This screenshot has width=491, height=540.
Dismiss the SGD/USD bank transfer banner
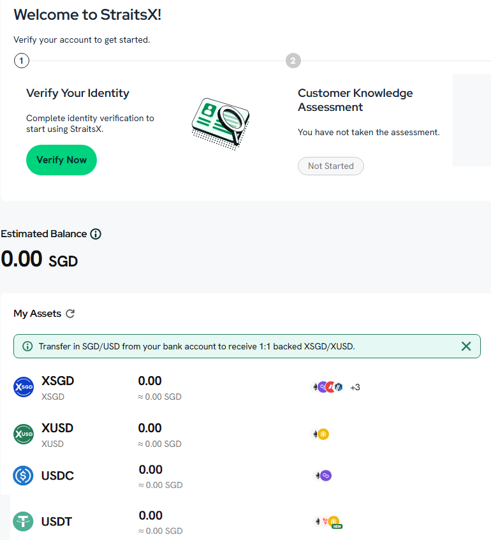(x=466, y=346)
